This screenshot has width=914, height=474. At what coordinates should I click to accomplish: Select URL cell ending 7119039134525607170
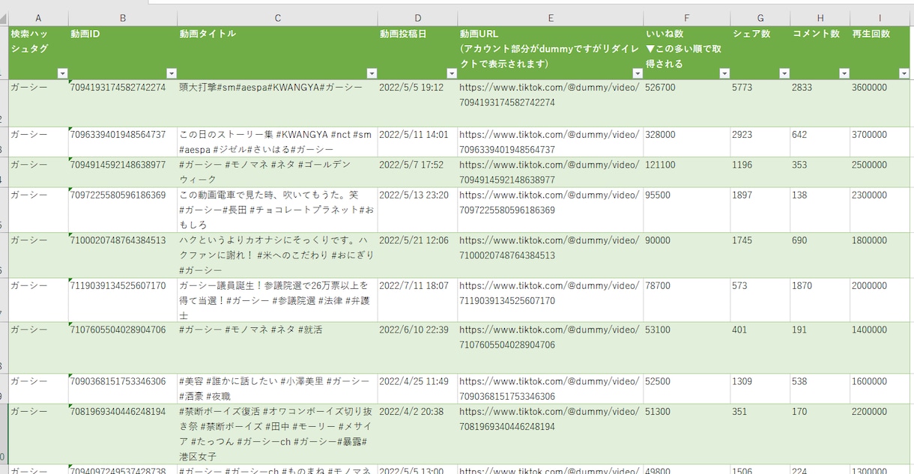click(x=551, y=300)
